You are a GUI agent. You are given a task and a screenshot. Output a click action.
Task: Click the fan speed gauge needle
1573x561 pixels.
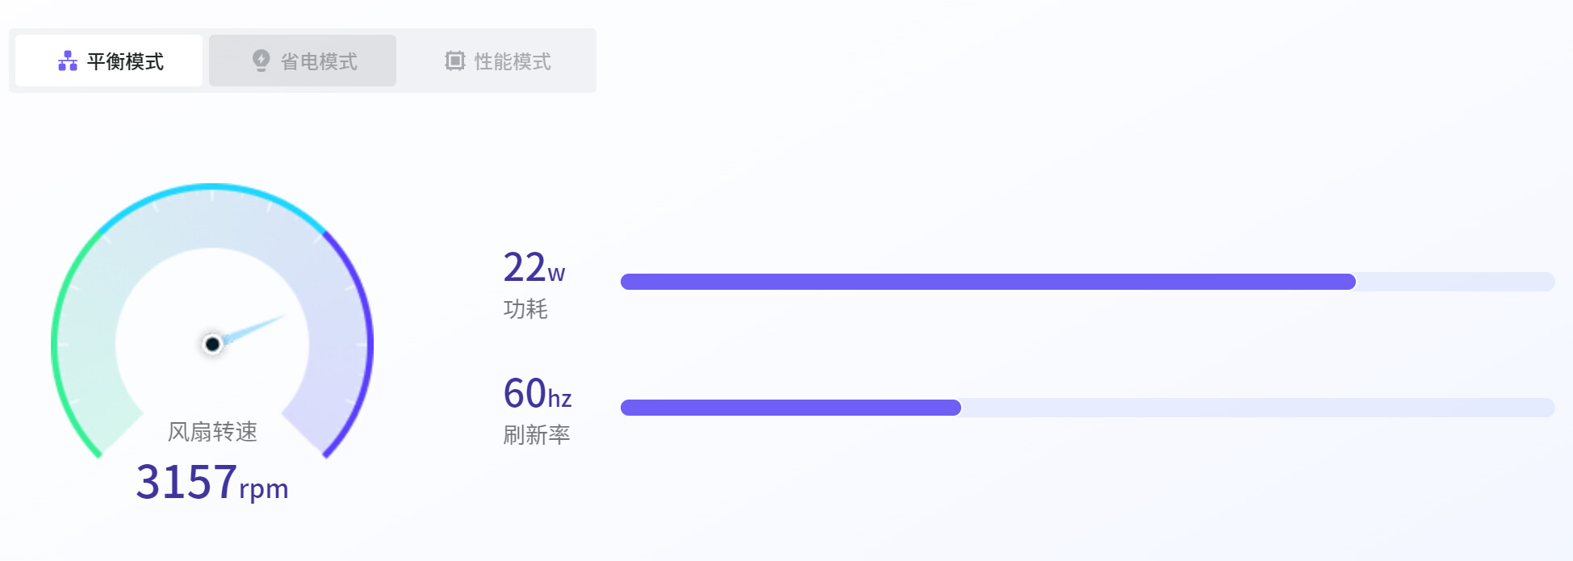click(x=255, y=328)
